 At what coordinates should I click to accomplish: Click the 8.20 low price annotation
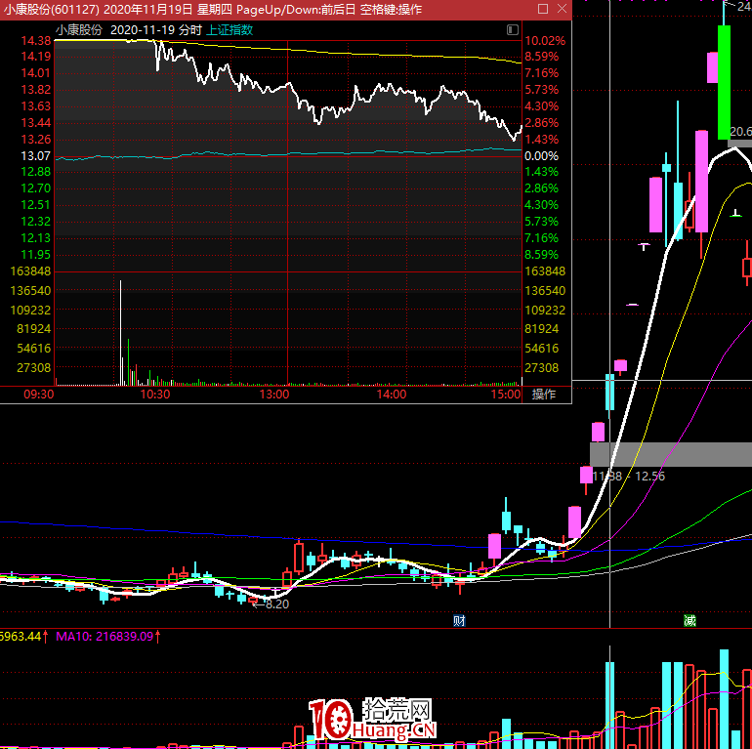coord(277,604)
